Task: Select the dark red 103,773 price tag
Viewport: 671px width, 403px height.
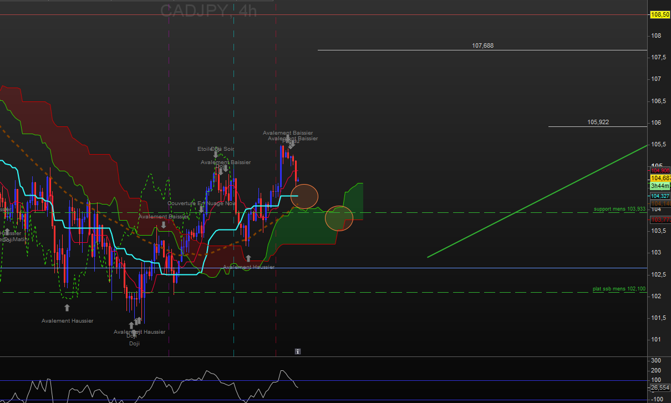Action: click(660, 220)
